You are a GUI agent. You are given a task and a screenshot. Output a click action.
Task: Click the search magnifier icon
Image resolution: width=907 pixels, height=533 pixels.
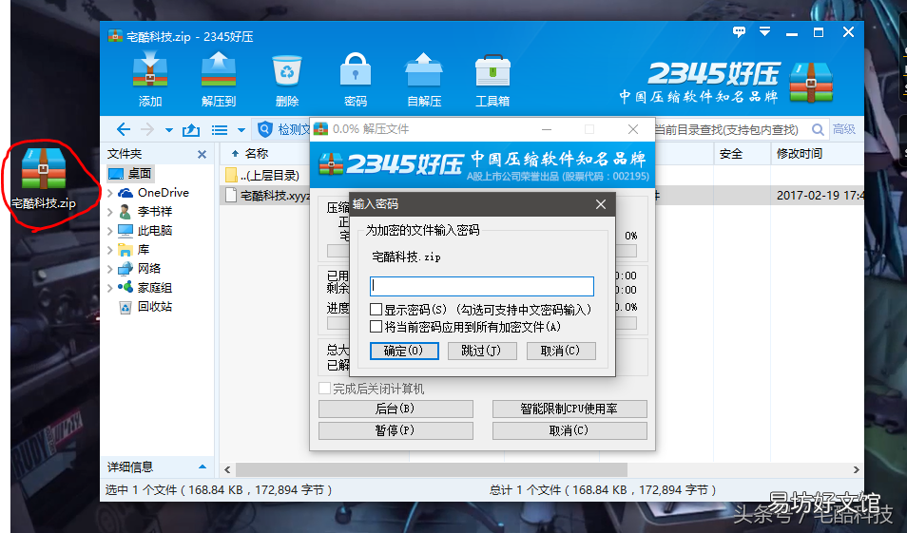818,129
